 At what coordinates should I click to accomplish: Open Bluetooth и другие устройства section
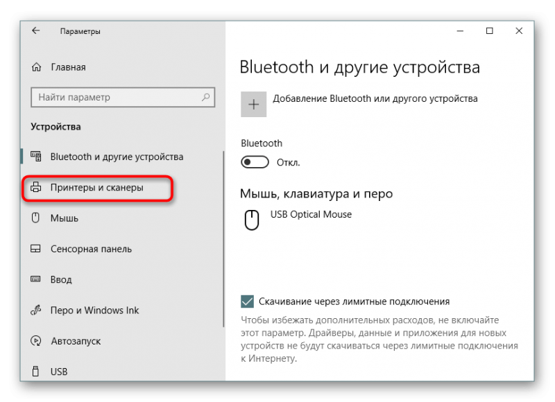coord(117,157)
